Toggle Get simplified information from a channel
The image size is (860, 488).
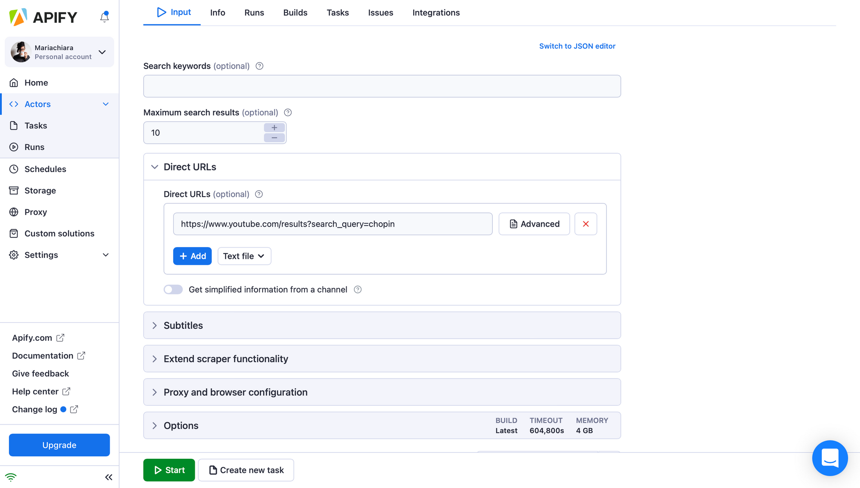tap(173, 290)
